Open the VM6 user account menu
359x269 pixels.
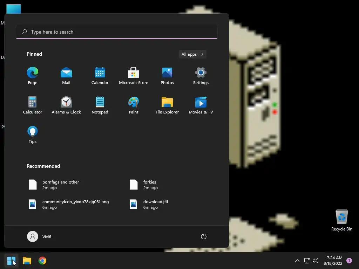(x=39, y=236)
